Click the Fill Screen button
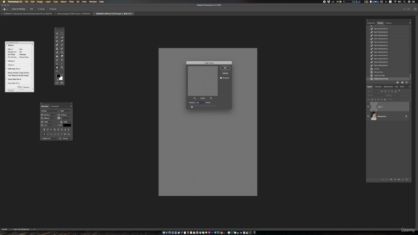This screenshot has width=418, height=235. [x=53, y=9]
